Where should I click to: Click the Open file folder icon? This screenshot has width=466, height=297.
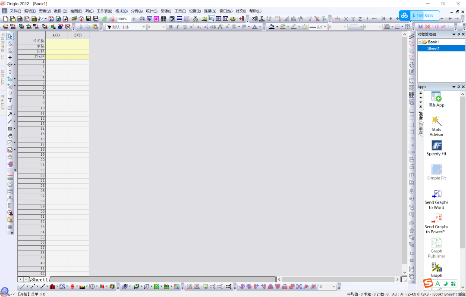74,19
